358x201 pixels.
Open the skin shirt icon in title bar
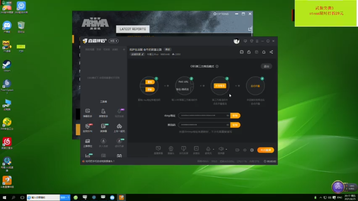coord(252,41)
